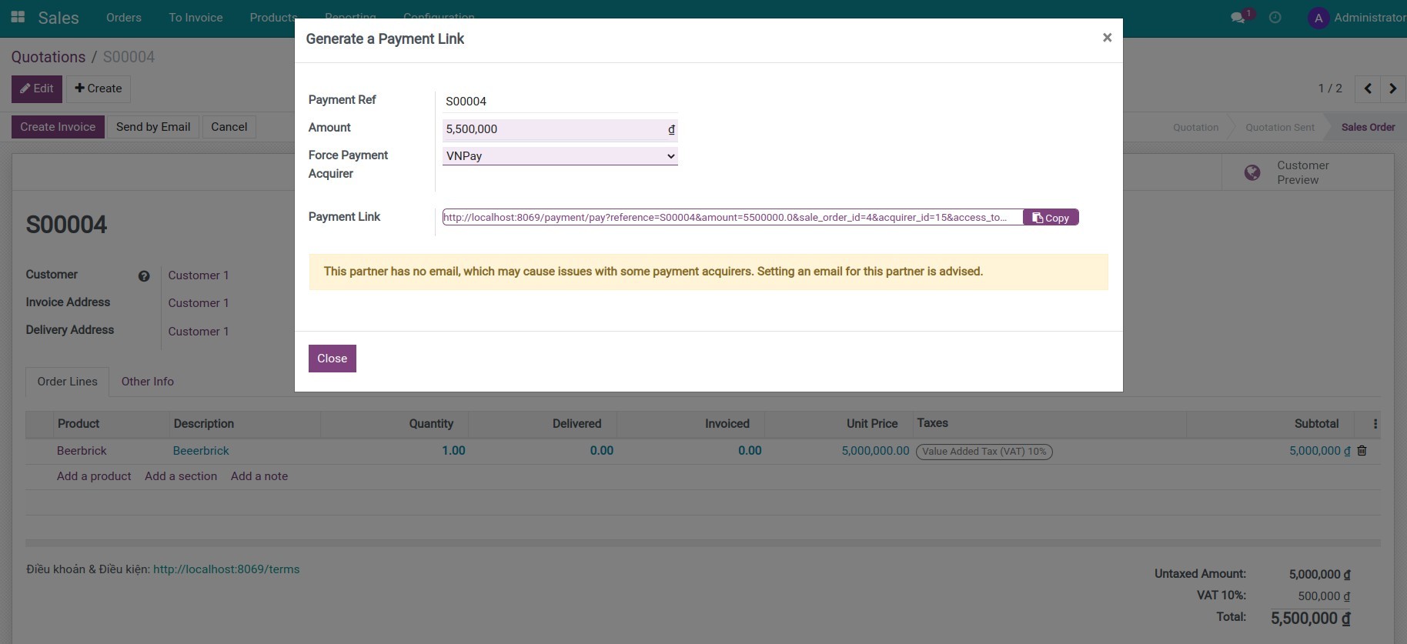Image resolution: width=1407 pixels, height=644 pixels.
Task: Click Send by Email button
Action: tap(153, 127)
